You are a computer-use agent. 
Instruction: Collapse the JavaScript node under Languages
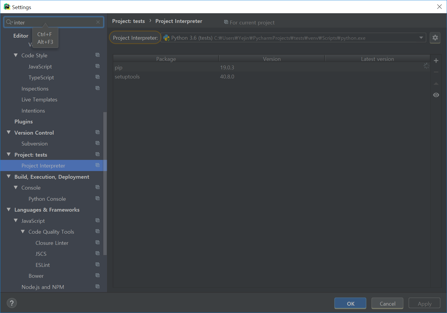16,221
